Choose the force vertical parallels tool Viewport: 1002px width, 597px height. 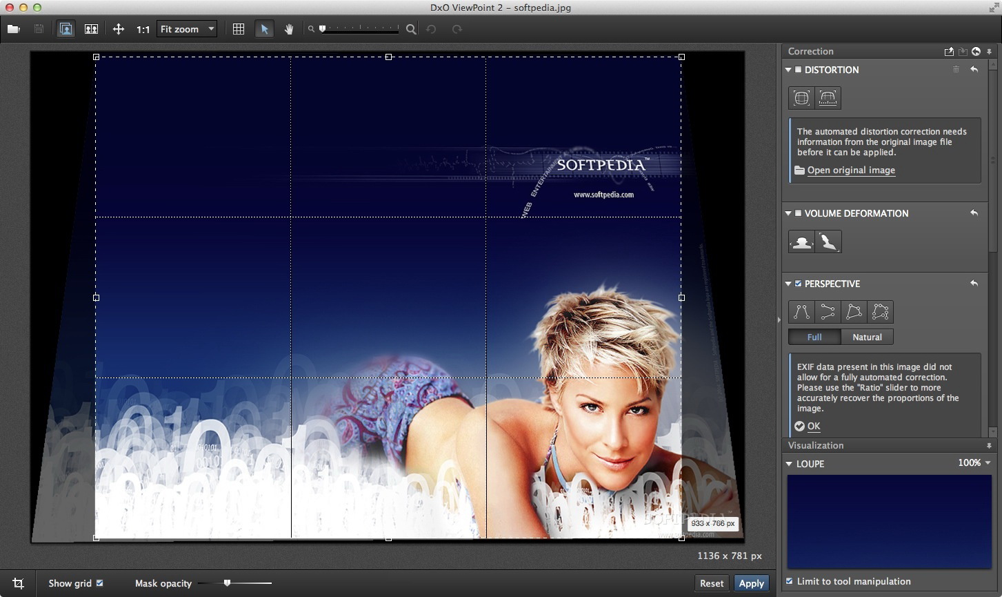point(801,312)
